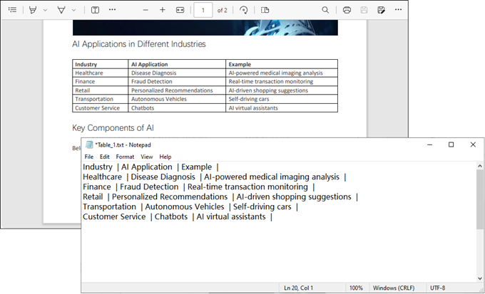
Task: Zoom out the PDF with minus button
Action: point(145,10)
